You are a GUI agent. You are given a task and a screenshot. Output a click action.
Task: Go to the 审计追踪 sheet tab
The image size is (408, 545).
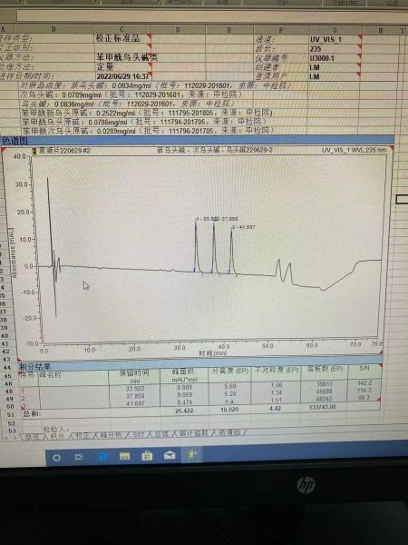(190, 433)
